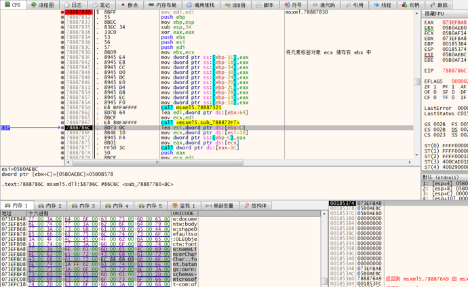Click the disassembly horizontal scrollbar right arrow
The width and height of the screenshot is (468, 287).
(411, 162)
